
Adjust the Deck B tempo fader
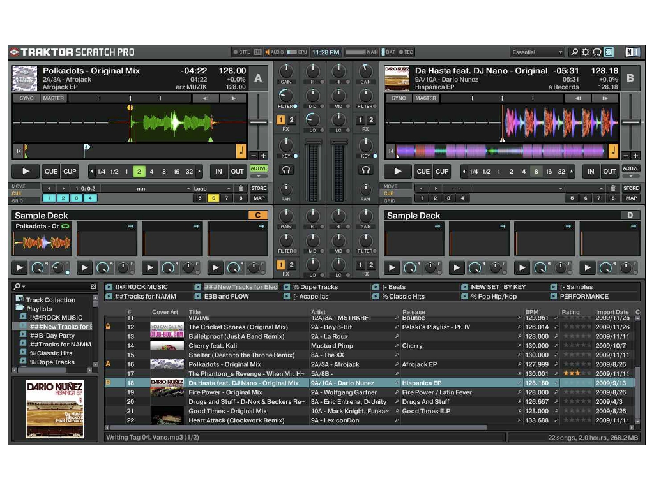[x=630, y=122]
